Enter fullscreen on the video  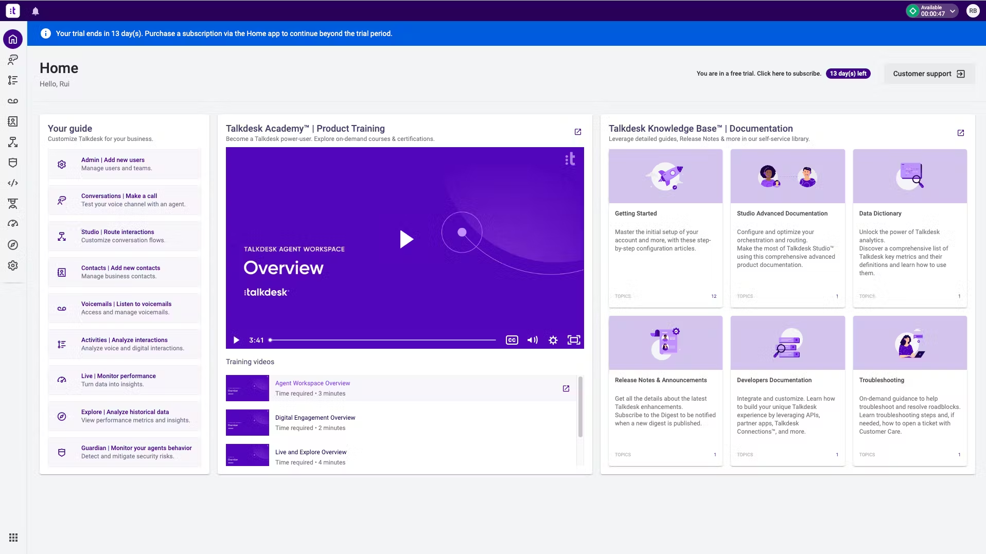pyautogui.click(x=574, y=340)
